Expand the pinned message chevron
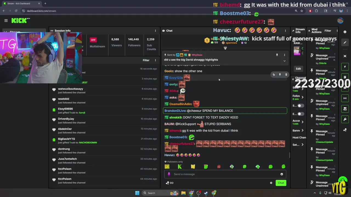The height and width of the screenshot is (197, 351). [284, 61]
